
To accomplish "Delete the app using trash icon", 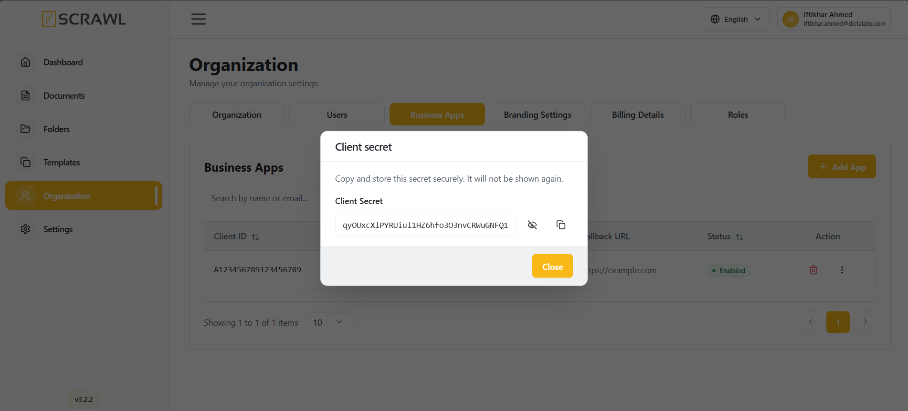I will click(x=813, y=270).
